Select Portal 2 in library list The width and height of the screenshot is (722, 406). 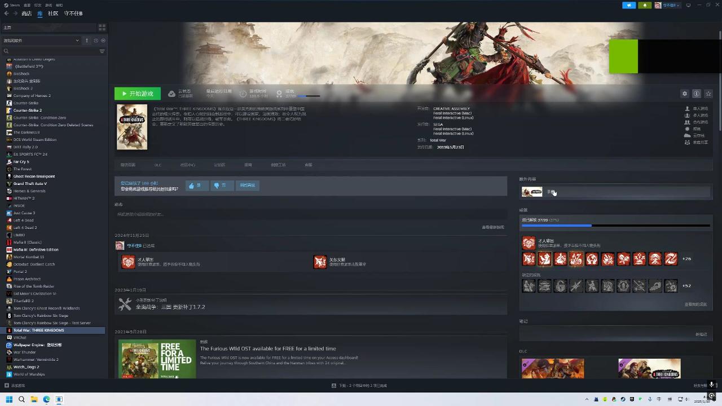(20, 272)
